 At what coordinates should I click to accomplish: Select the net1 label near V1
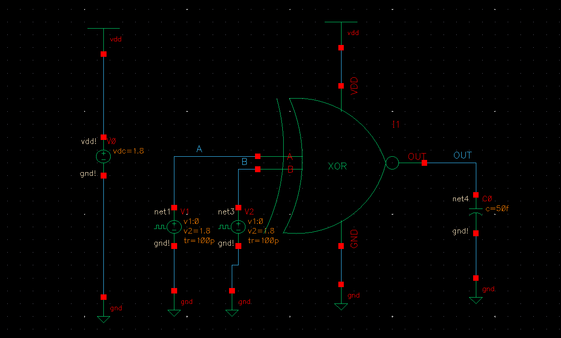[x=163, y=212]
